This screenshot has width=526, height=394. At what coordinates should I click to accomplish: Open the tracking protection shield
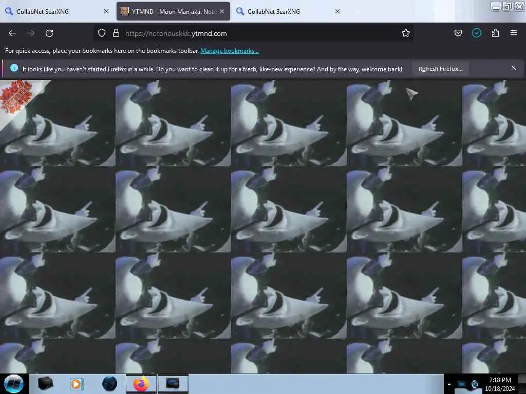102,33
